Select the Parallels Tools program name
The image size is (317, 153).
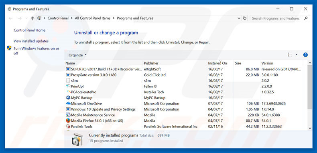[82, 126]
